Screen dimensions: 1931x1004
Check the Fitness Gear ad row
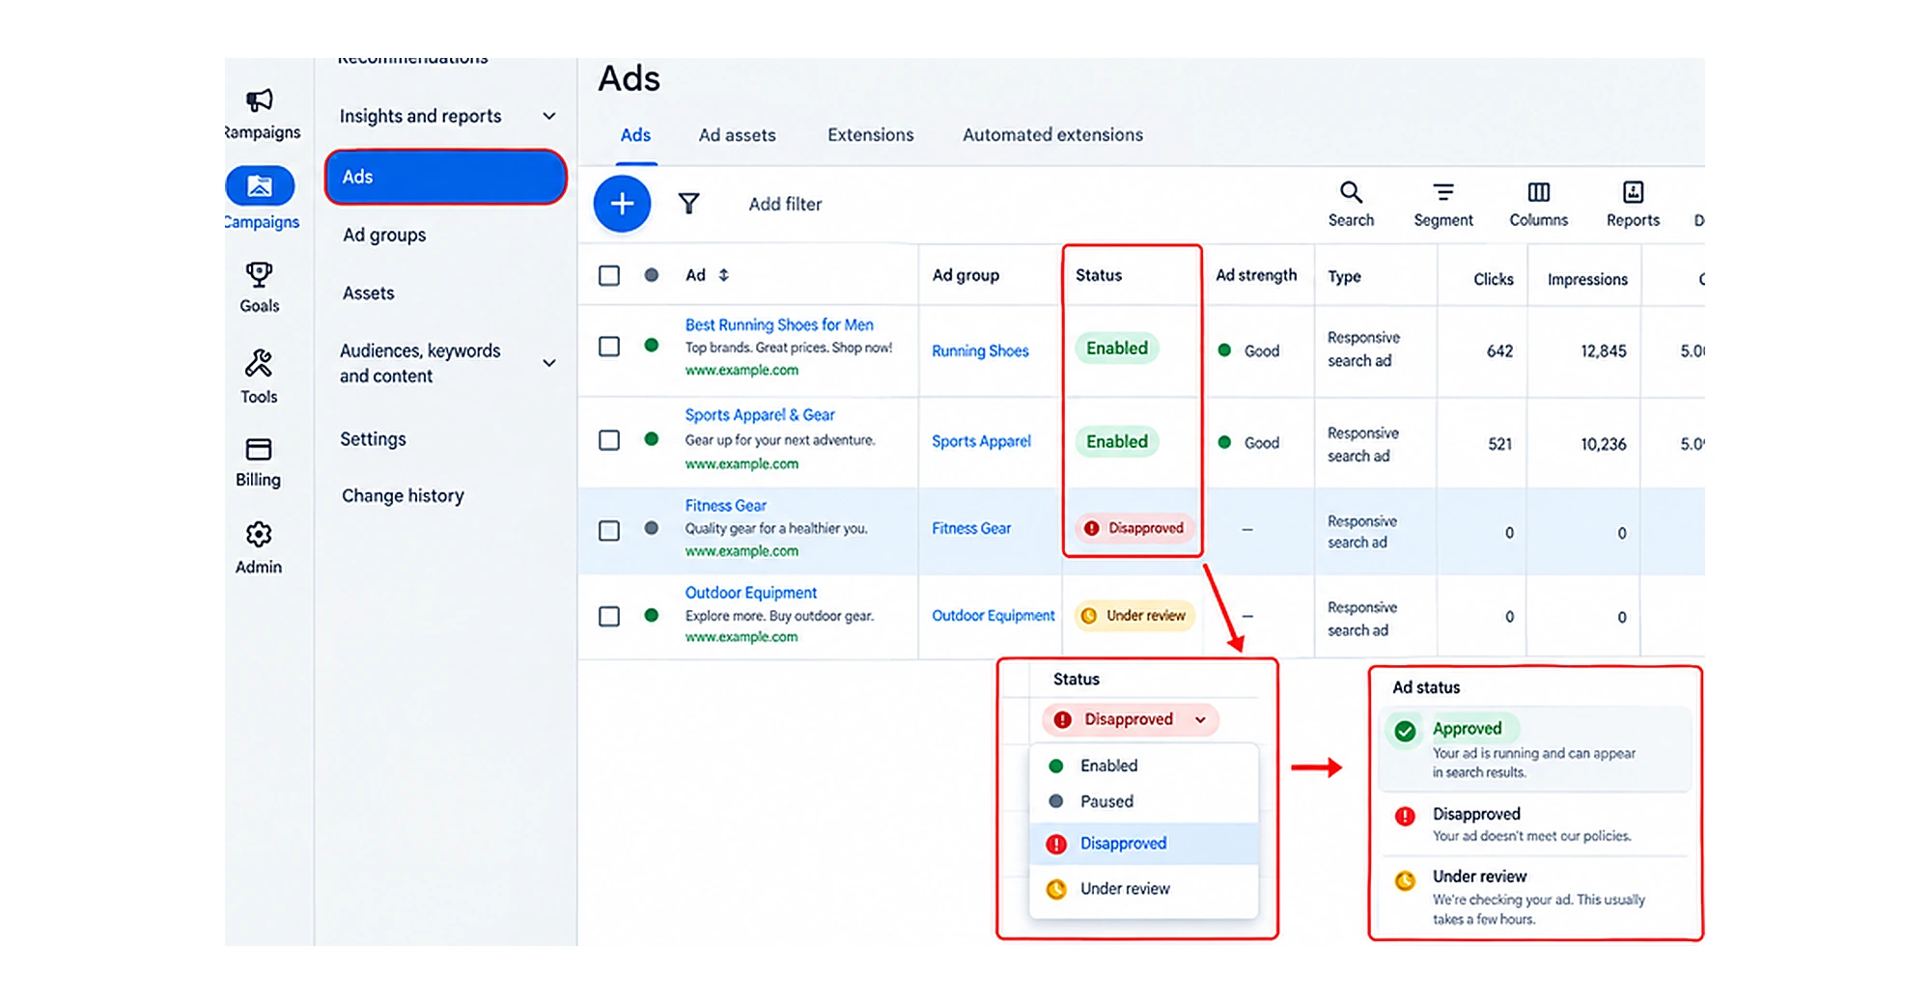coord(609,531)
